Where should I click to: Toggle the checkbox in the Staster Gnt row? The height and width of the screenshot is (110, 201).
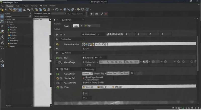click(61, 78)
